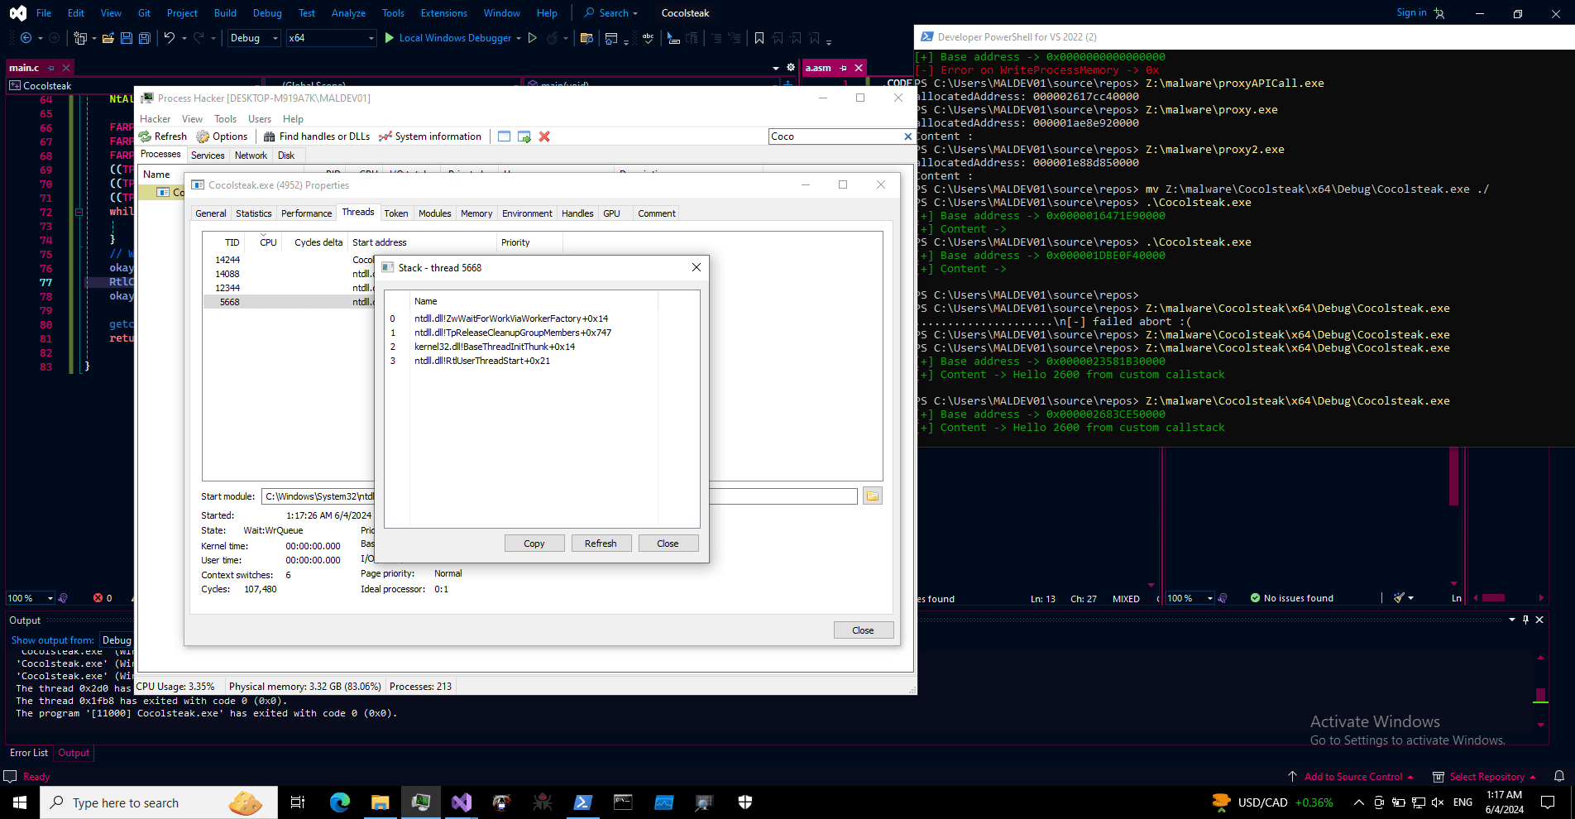Start Local Windows Debugger play icon
1575x819 pixels.
(x=390, y=38)
